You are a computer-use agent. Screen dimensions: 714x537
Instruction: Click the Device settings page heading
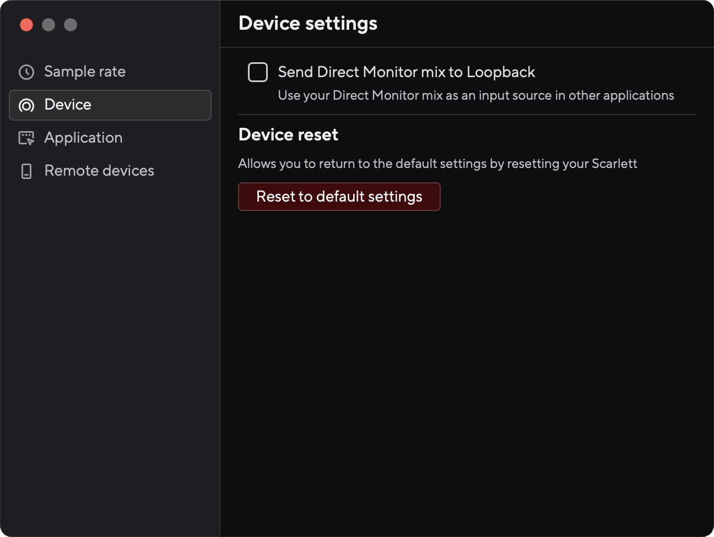coord(307,23)
